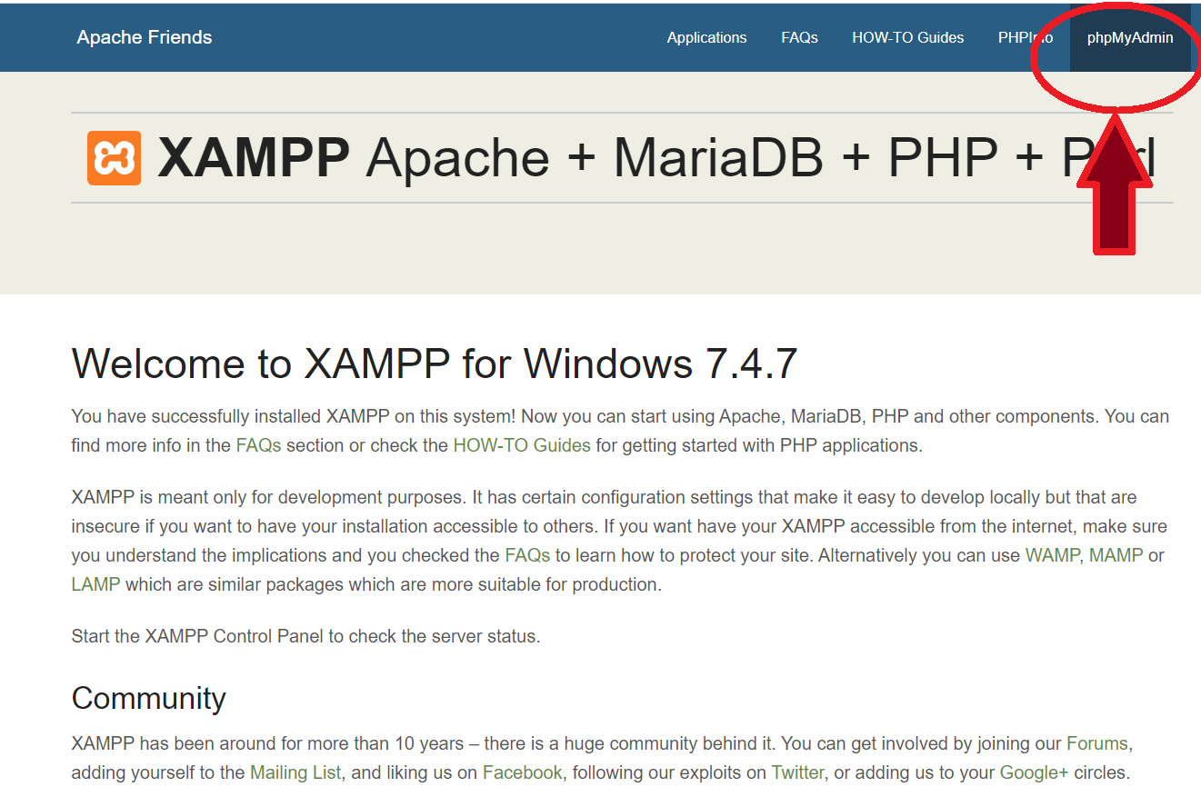Open the HOW-TO Guides link in paragraph
Viewport: 1201px width, 797px height.
click(x=522, y=445)
